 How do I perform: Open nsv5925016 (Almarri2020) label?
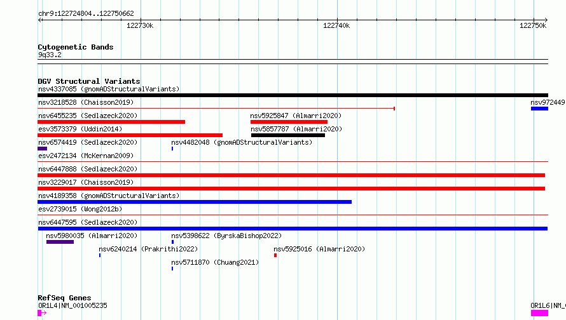point(319,249)
